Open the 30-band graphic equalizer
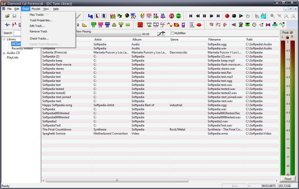Image resolution: width=299 pixels, height=189 pixels. [x=107, y=25]
